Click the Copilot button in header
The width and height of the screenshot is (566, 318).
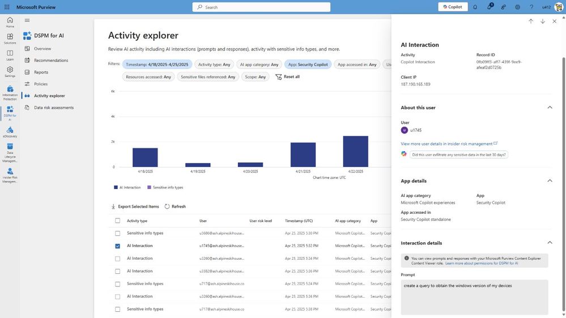click(453, 7)
